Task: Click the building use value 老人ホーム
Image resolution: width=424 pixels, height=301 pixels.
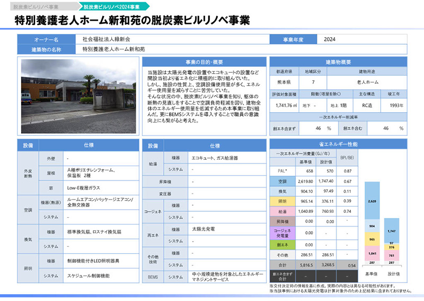Action: (367, 82)
